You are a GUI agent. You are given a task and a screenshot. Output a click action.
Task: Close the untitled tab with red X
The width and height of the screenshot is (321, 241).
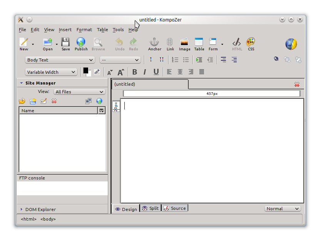[x=297, y=84]
